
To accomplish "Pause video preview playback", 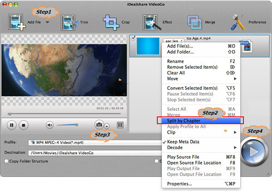I will pyautogui.click(x=12, y=125).
